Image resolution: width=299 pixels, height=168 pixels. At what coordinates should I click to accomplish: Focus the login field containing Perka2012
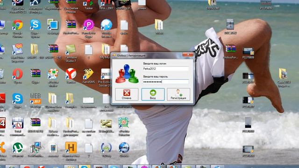coord(166,69)
